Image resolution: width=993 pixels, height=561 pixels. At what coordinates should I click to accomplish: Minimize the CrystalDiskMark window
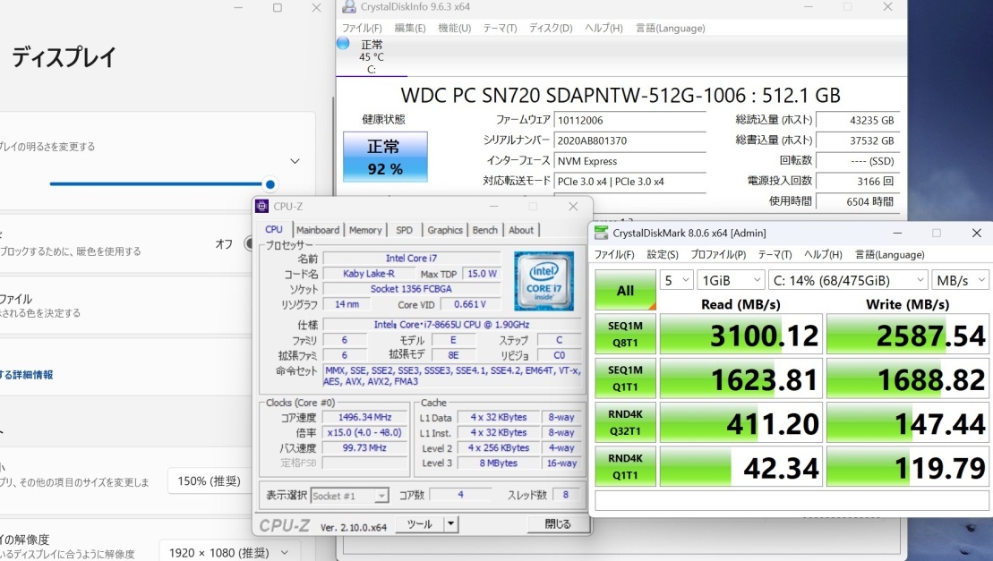click(897, 233)
